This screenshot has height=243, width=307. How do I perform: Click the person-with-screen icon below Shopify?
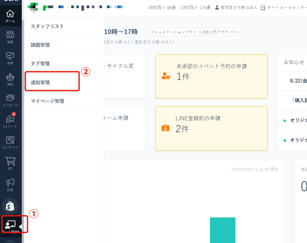point(10,224)
